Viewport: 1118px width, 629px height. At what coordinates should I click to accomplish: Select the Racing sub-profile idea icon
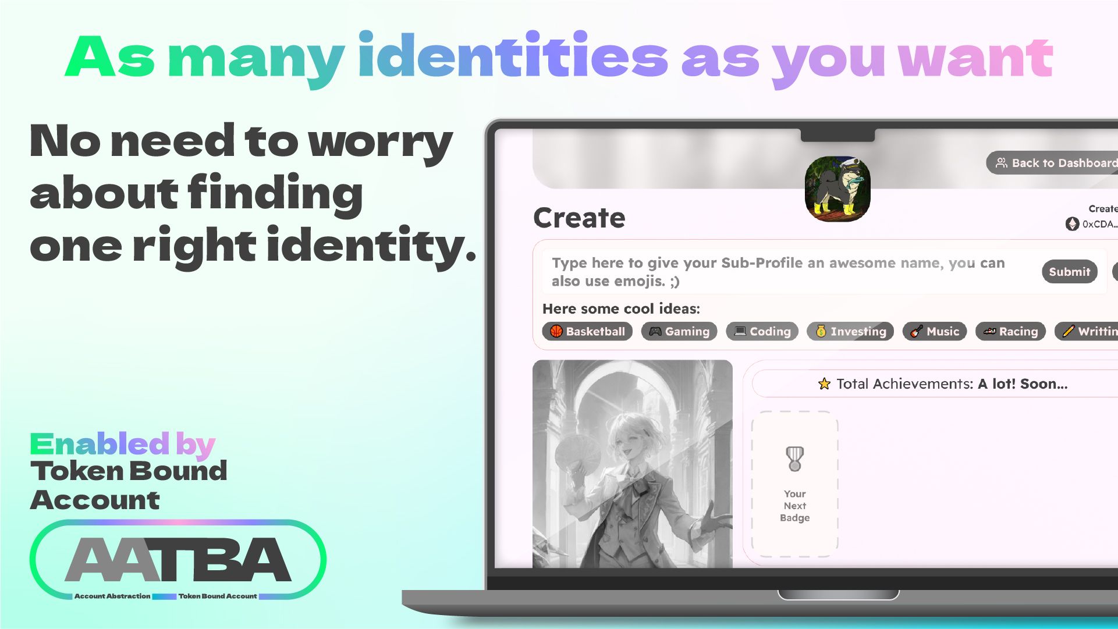tap(989, 331)
